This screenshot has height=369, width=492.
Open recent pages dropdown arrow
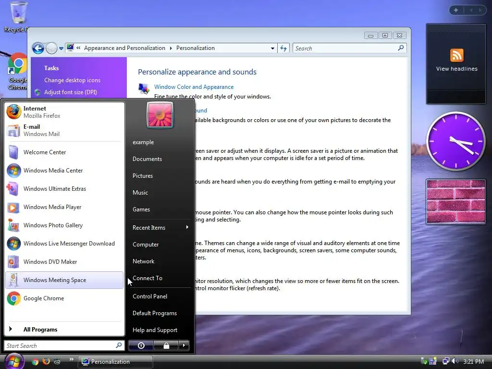[x=61, y=49]
